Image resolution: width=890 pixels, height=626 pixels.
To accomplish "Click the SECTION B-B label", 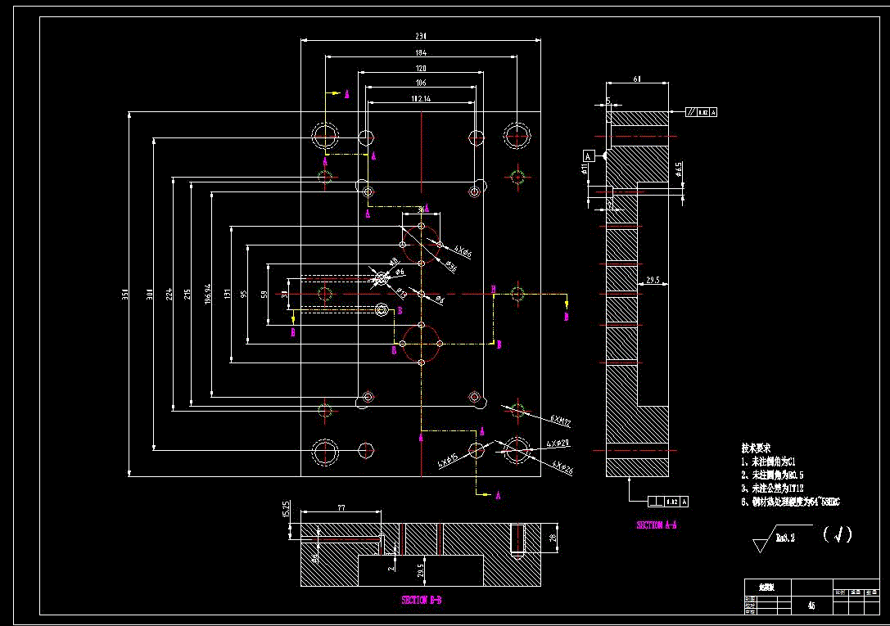I will [421, 600].
